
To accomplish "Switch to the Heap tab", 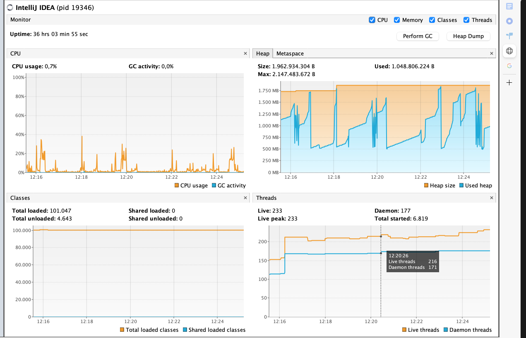I will tap(262, 53).
